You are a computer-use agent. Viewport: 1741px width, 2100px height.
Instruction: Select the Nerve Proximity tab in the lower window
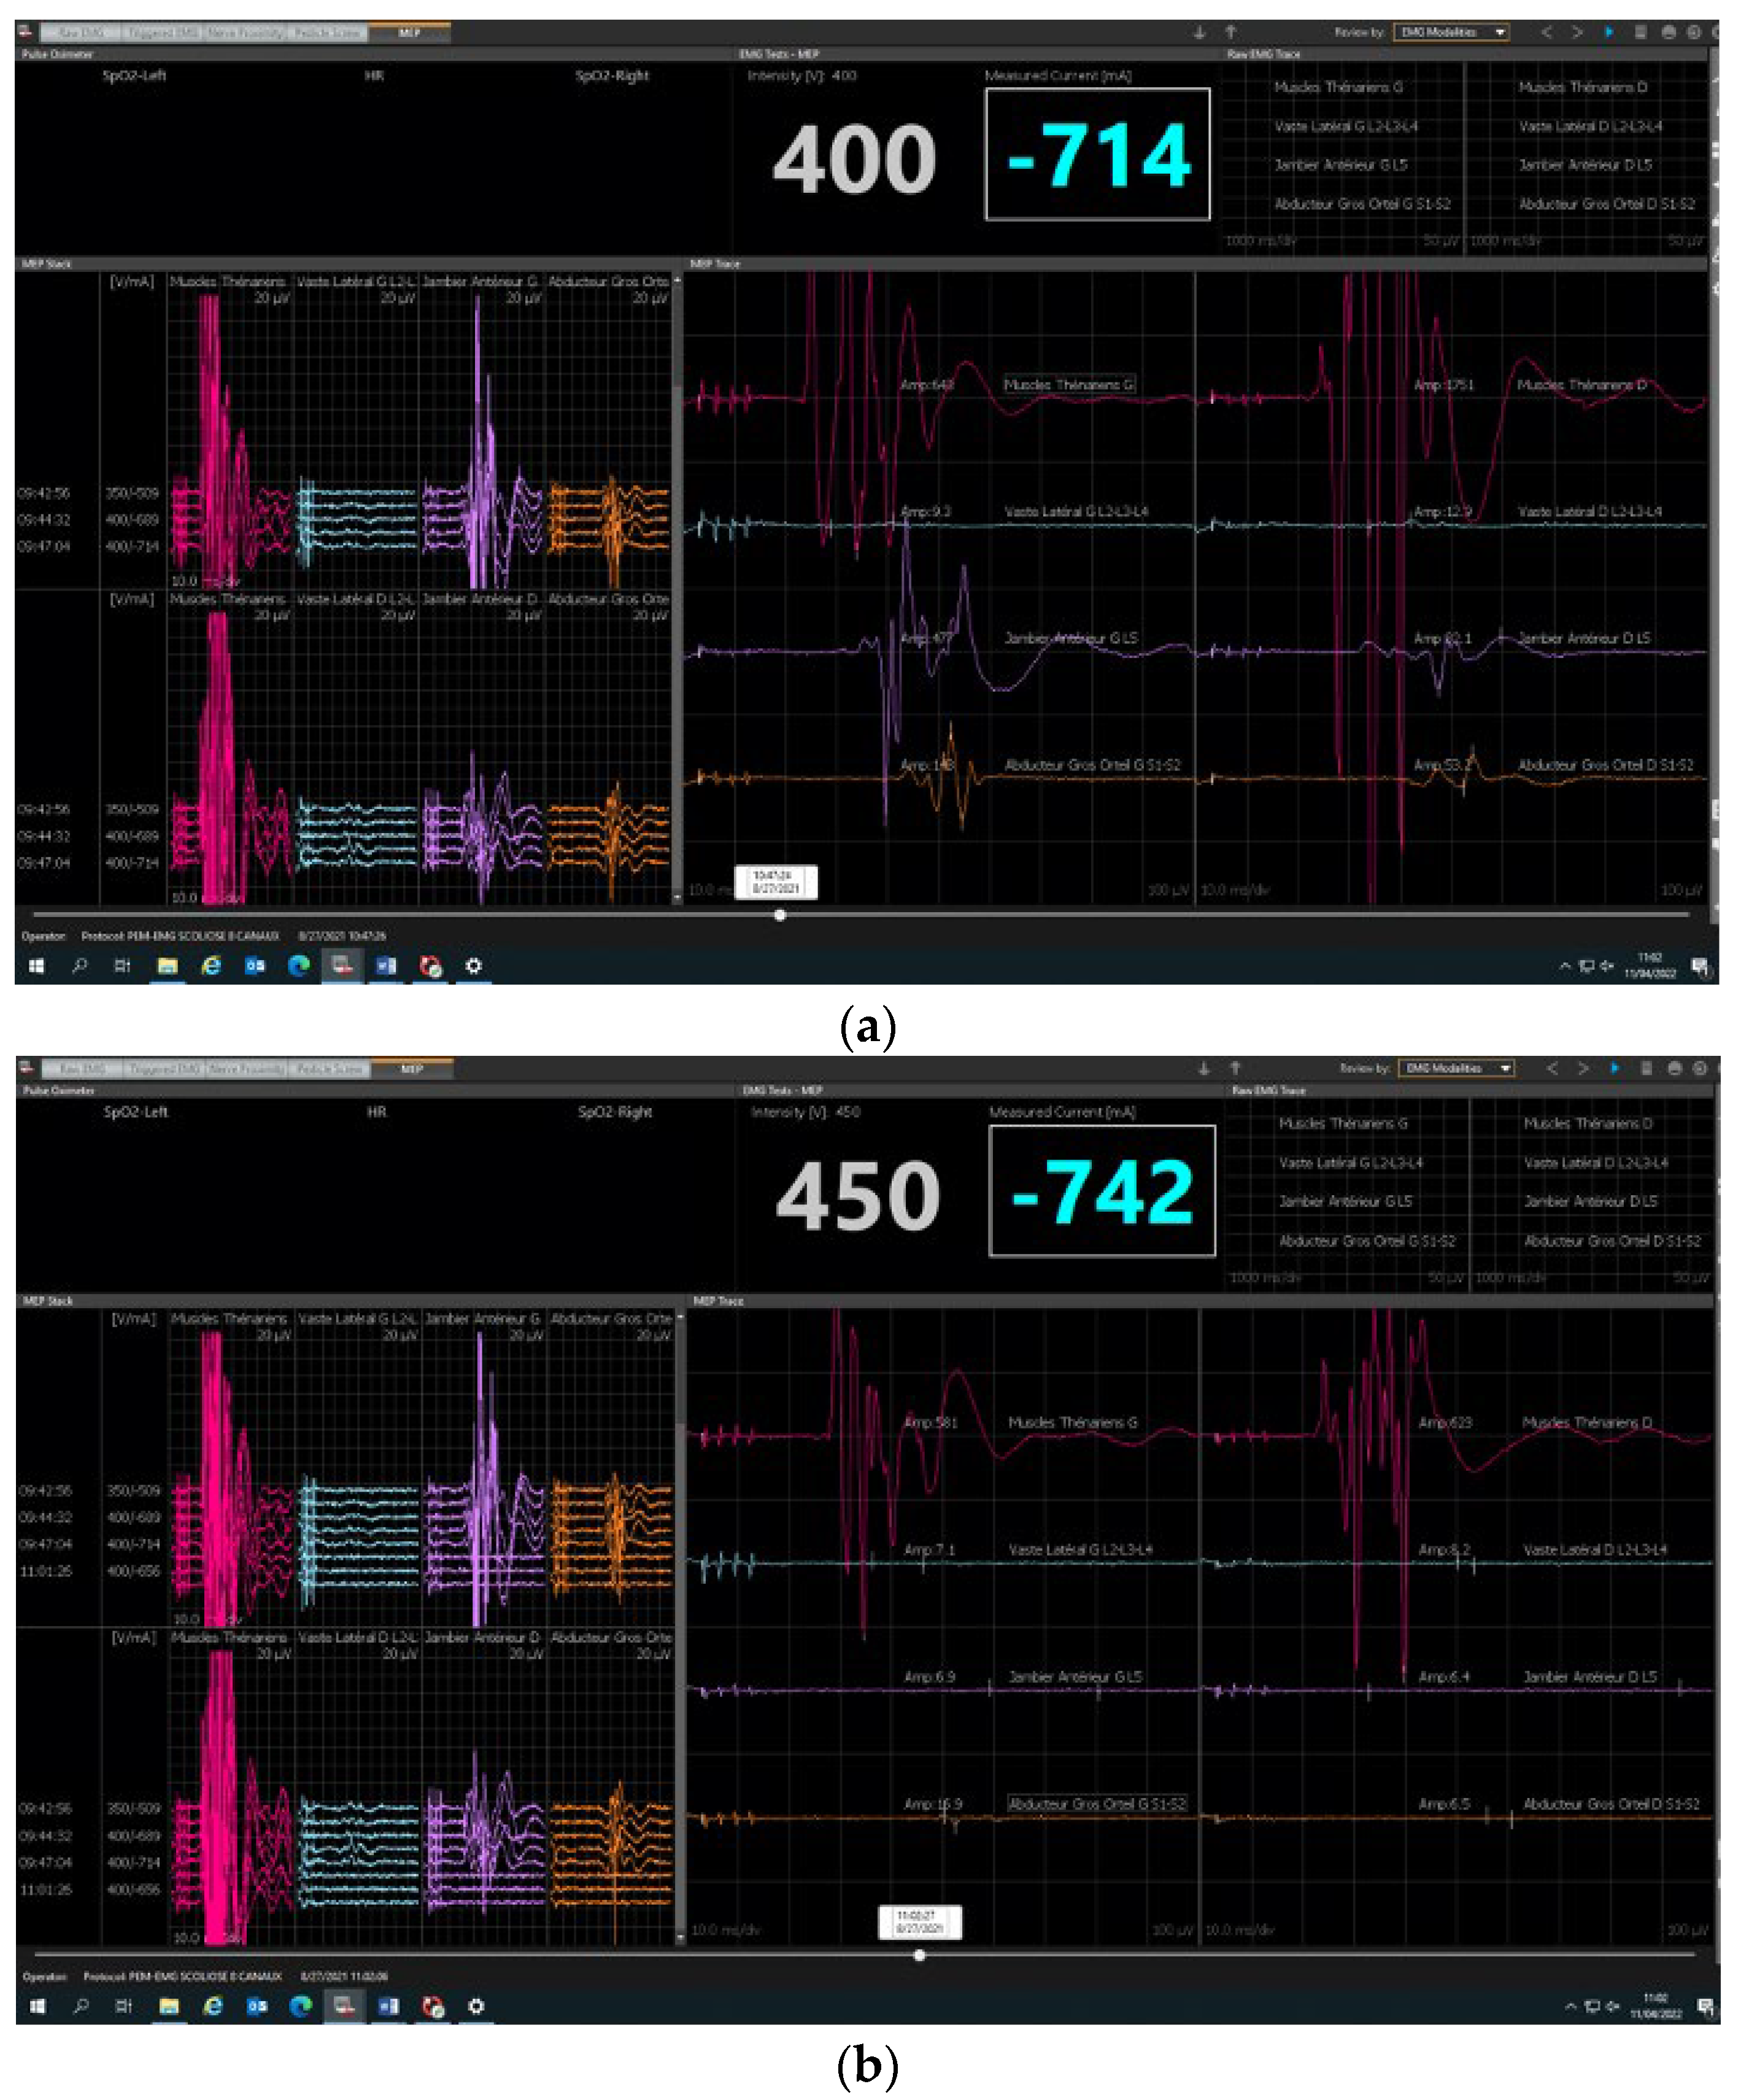click(x=247, y=1069)
